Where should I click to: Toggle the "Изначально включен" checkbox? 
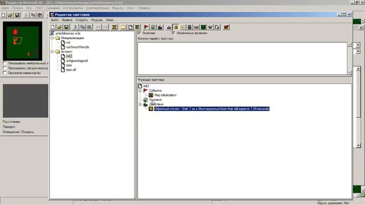[173, 33]
